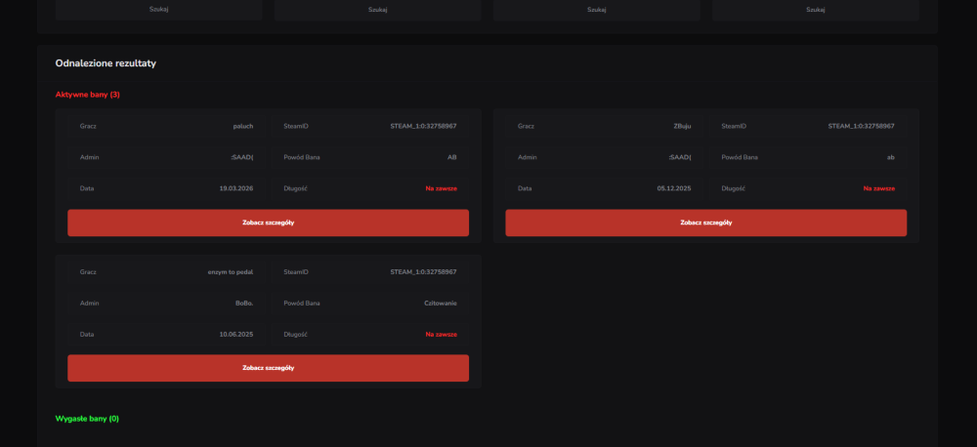Select the SteamID value in paluch's card
Viewport: 977px width, 447px height.
(424, 126)
